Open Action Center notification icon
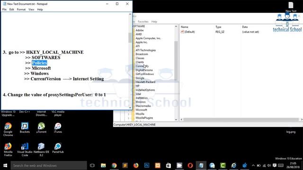Screen dimensions: 303x170 click(275, 165)
